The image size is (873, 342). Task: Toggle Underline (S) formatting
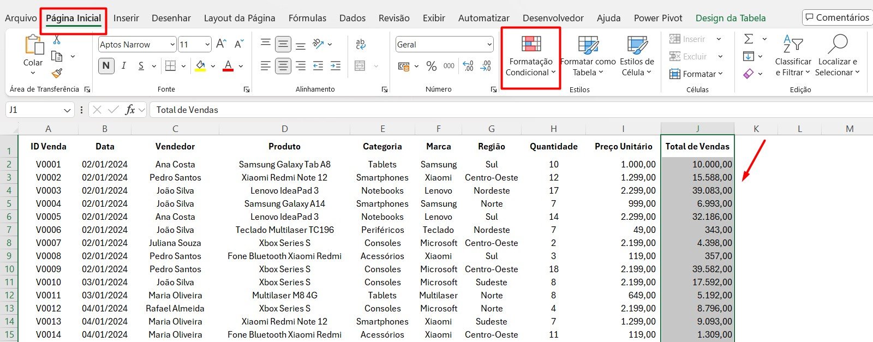point(141,66)
